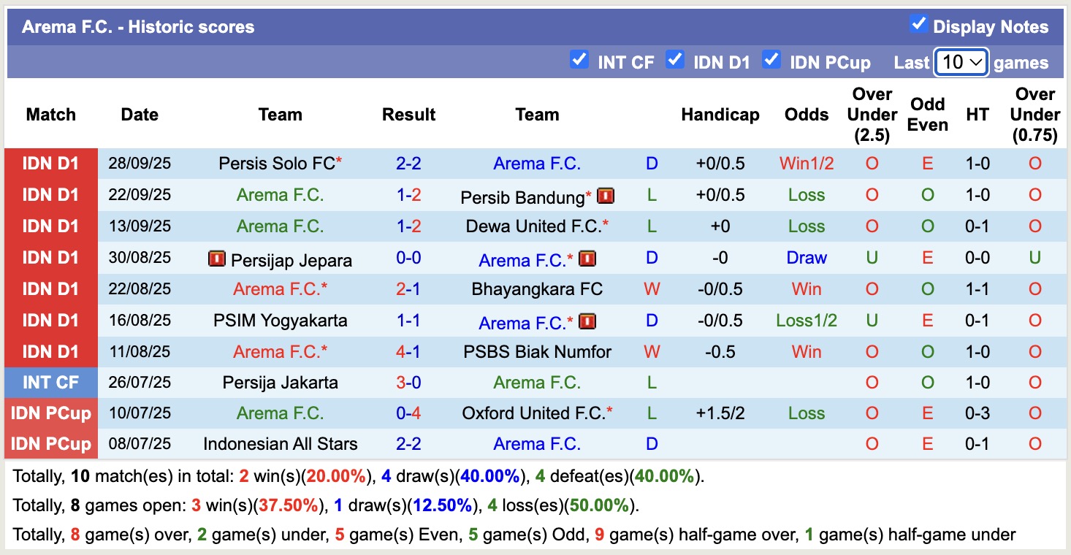Click the Oxford United F.C. team name
The height and width of the screenshot is (555, 1071).
coord(533,413)
